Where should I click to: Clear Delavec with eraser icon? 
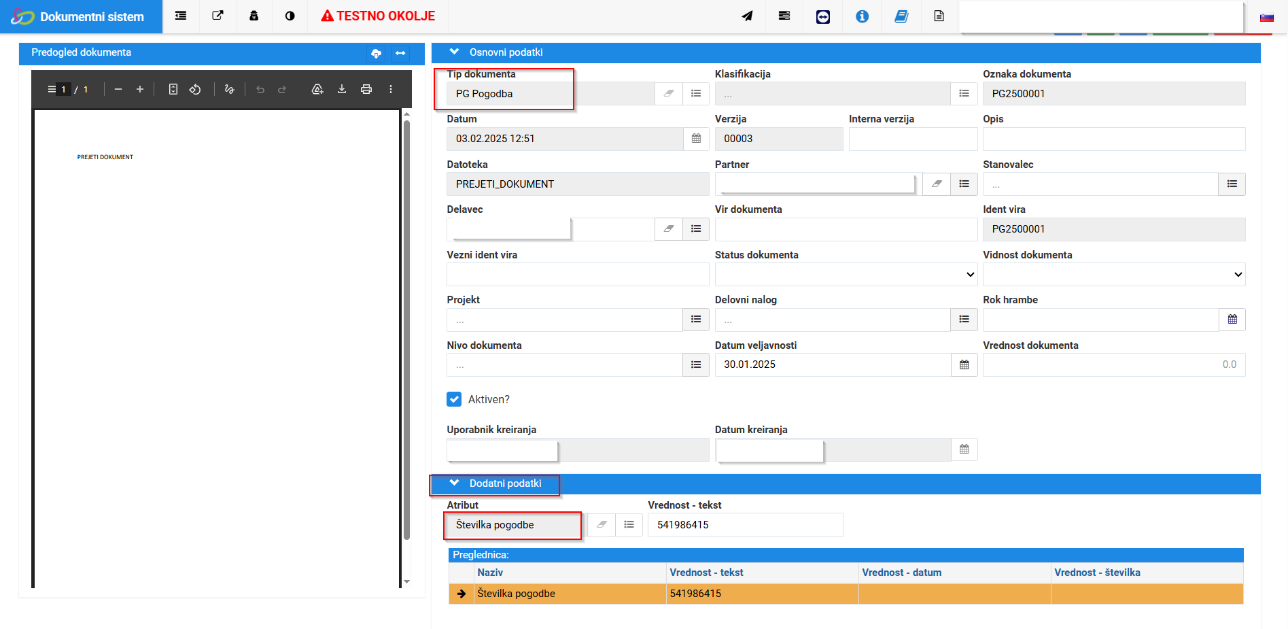tap(669, 229)
